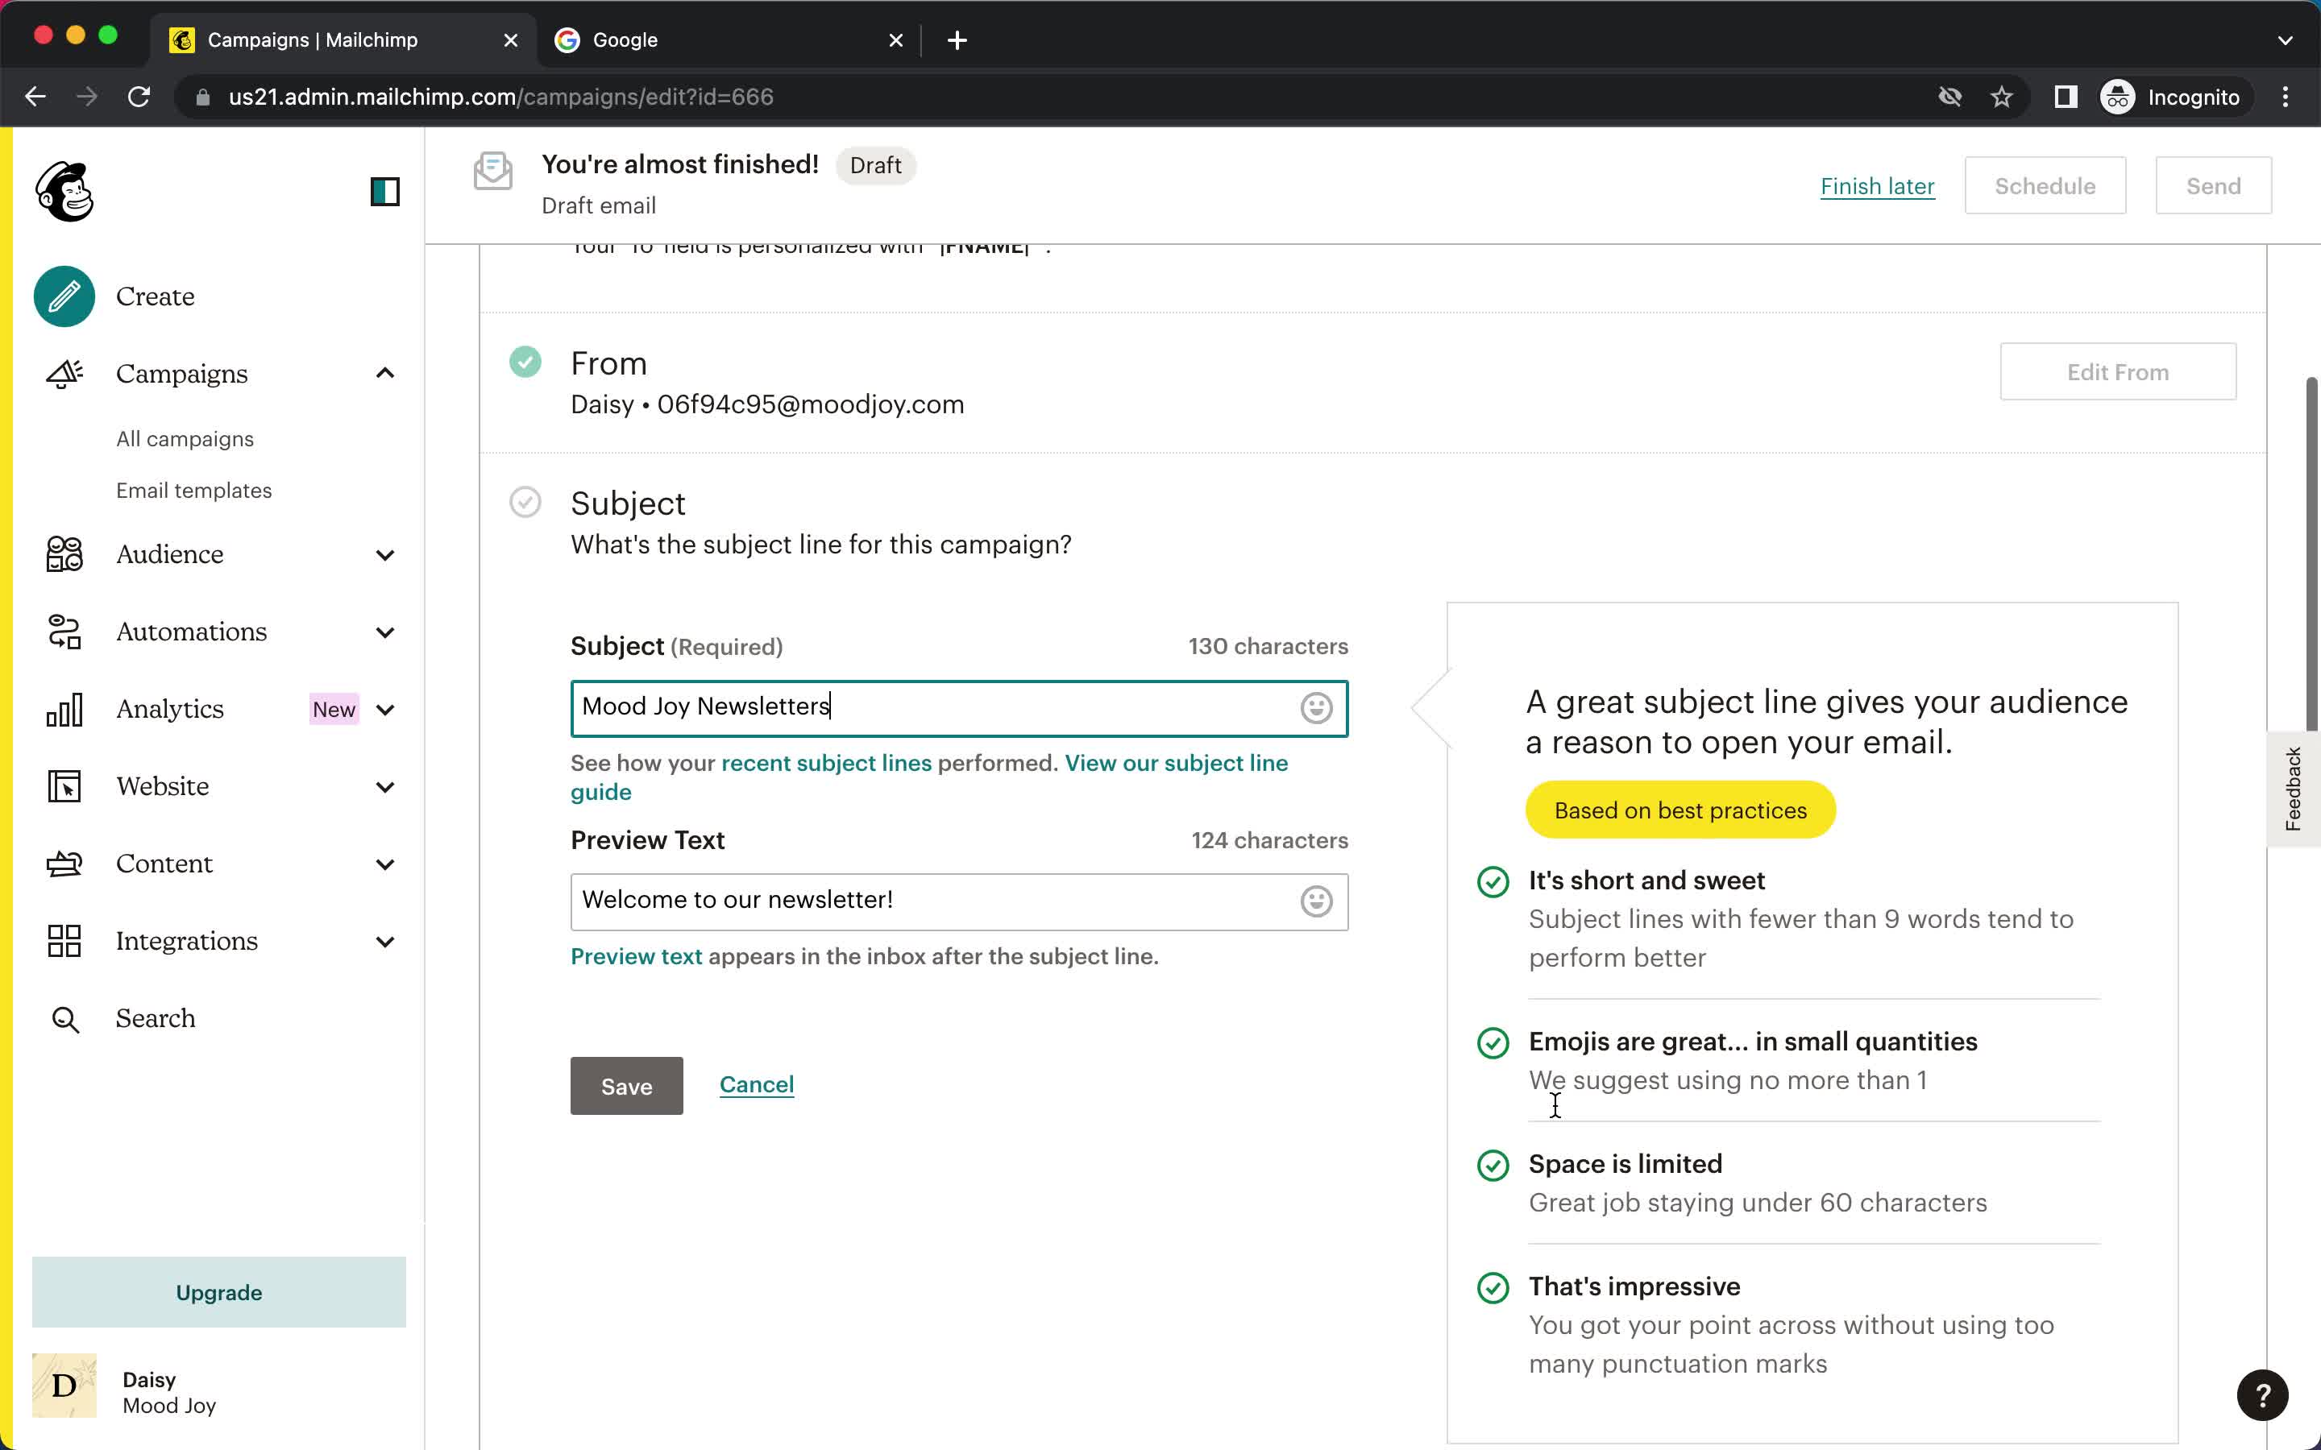This screenshot has width=2321, height=1450.
Task: Click the Subject input field
Action: [959, 705]
